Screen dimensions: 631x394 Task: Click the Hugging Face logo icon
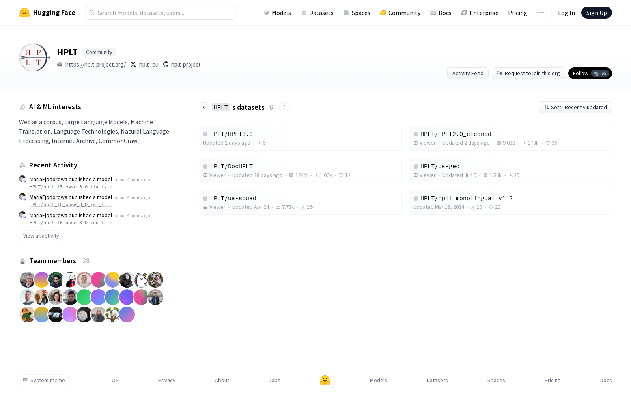pyautogui.click(x=24, y=13)
